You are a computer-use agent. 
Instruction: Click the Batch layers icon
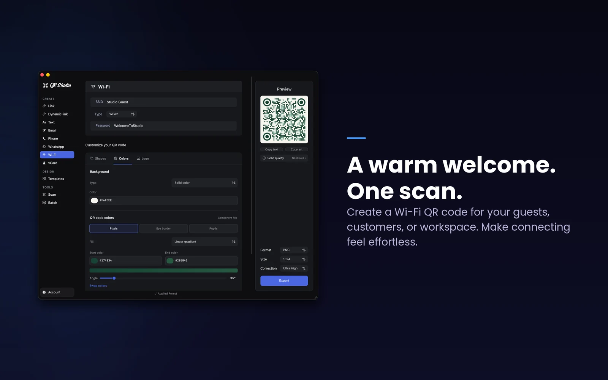[x=44, y=203]
